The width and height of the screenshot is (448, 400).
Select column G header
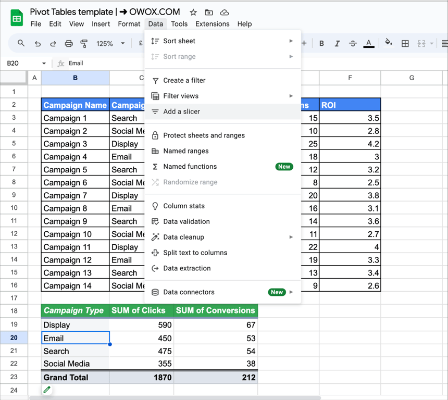(x=412, y=78)
